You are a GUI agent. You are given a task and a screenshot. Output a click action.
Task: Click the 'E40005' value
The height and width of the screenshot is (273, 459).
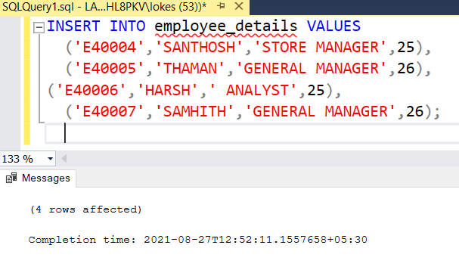point(110,69)
